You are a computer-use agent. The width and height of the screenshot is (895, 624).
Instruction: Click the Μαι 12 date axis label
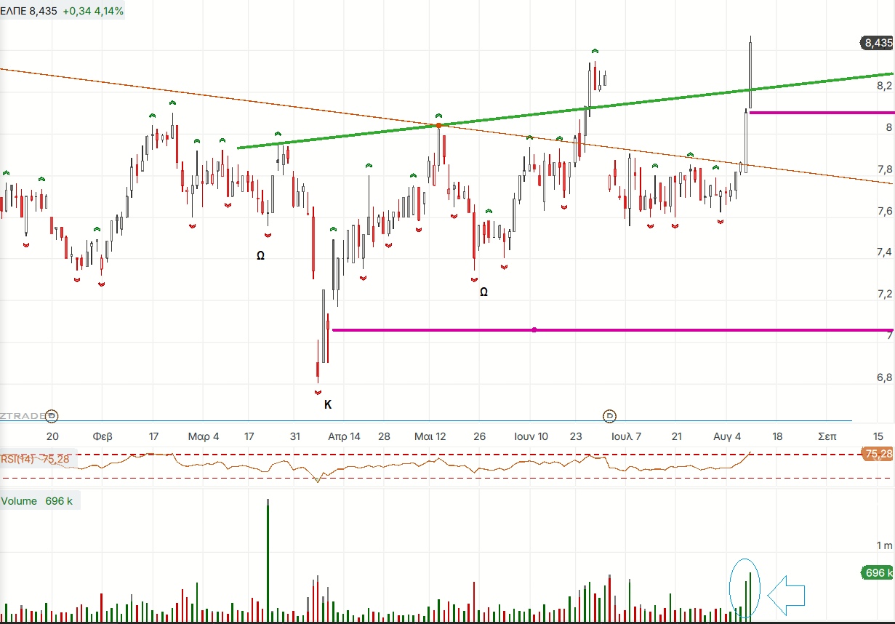click(x=430, y=436)
